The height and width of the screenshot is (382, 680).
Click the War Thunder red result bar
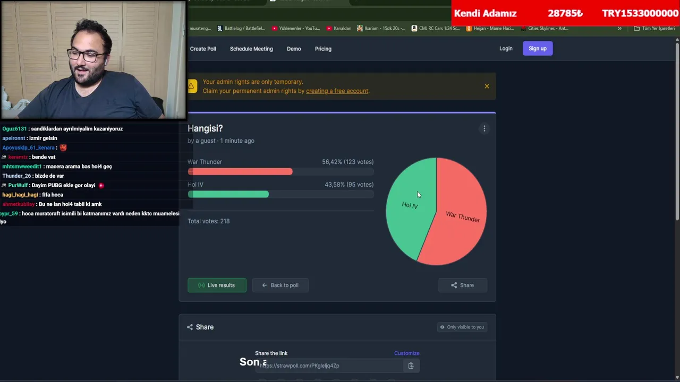(240, 171)
